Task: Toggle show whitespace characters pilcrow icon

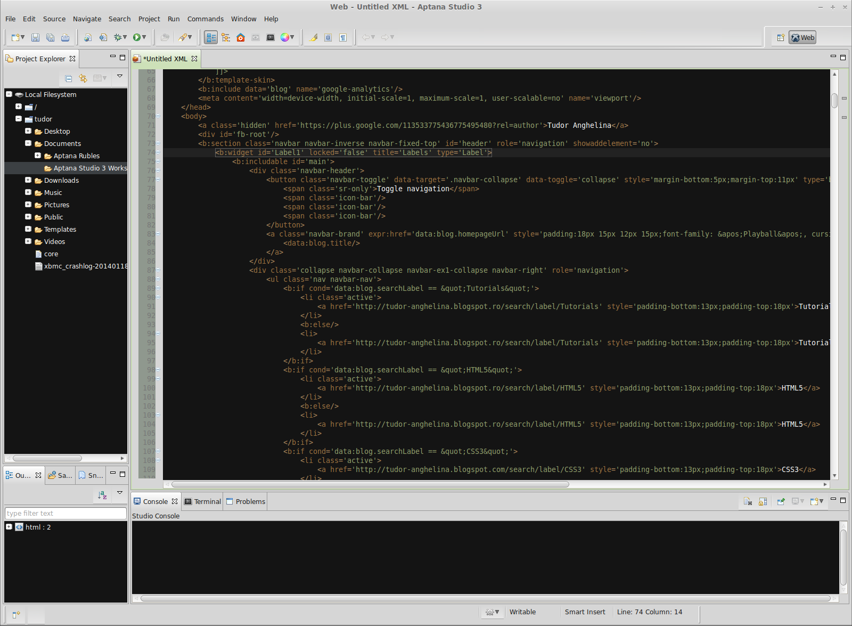Action: point(343,37)
